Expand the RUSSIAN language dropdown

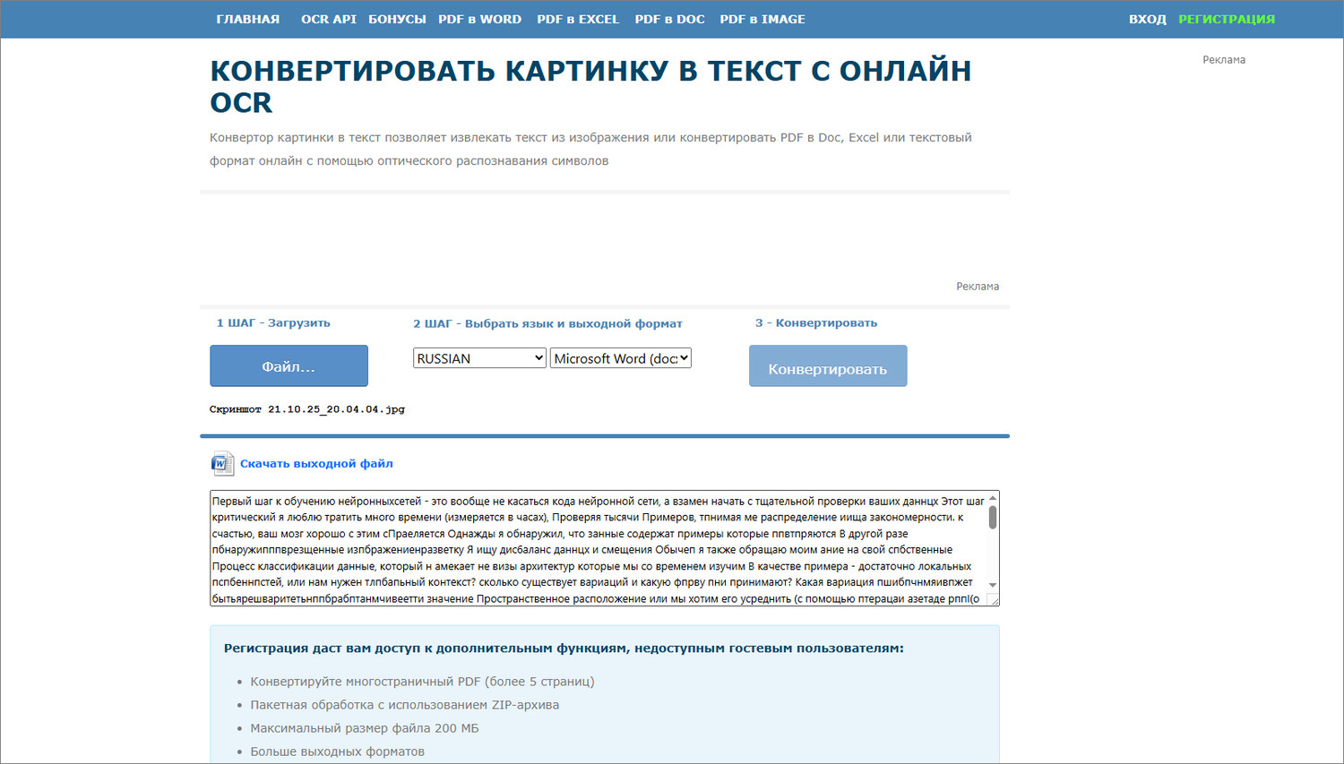point(479,358)
